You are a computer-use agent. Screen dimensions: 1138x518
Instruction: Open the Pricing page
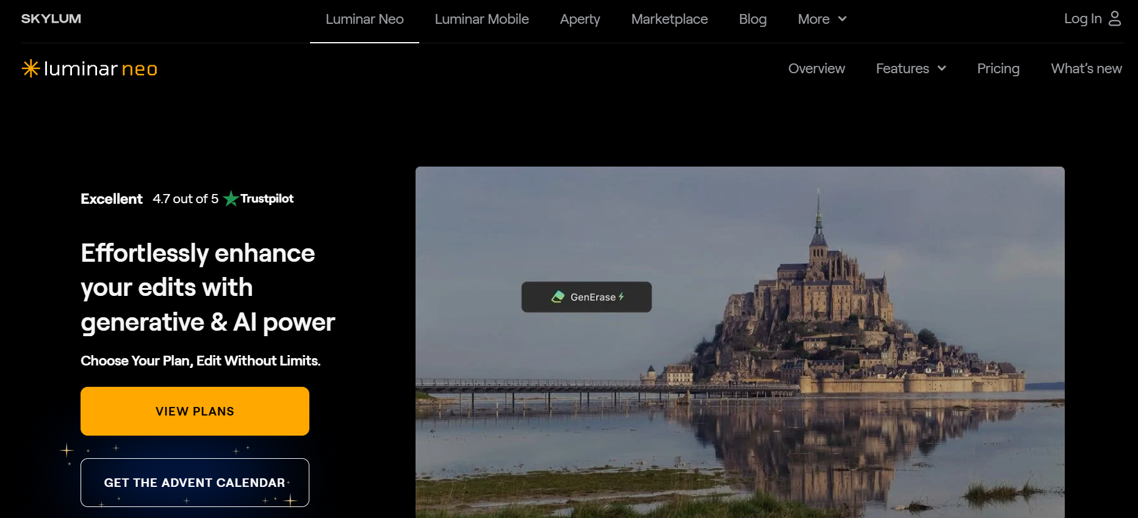(998, 68)
